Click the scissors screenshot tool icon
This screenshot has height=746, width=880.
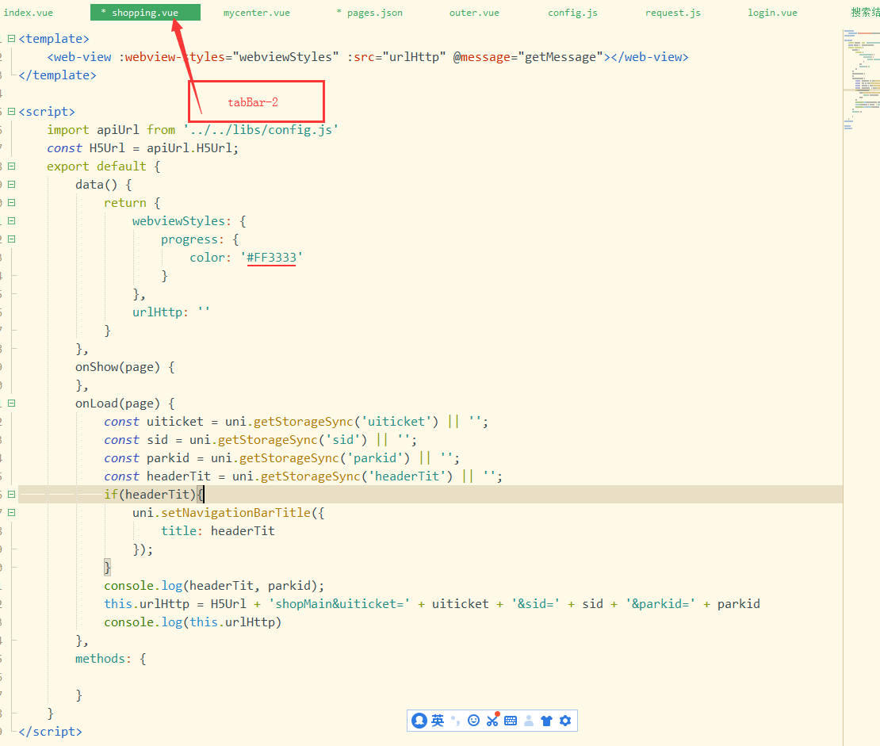click(493, 720)
